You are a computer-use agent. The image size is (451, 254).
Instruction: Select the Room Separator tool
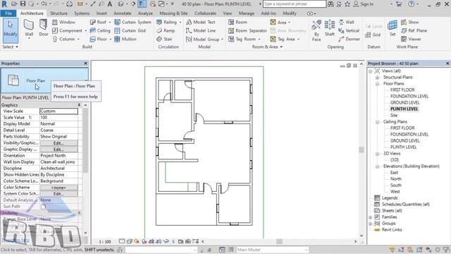tap(247, 30)
